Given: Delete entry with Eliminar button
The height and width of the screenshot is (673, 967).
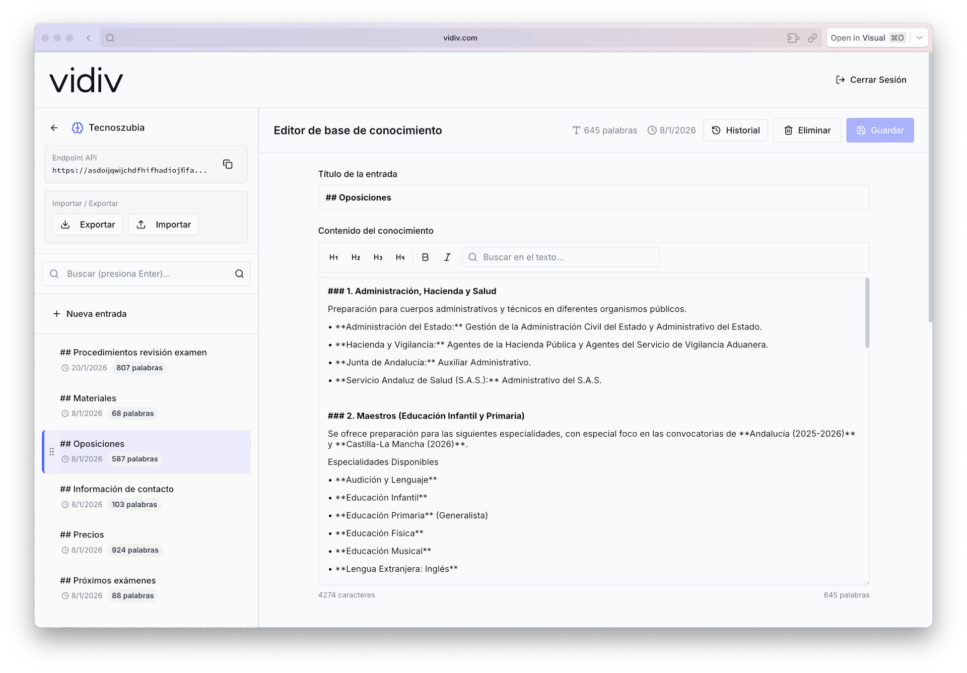Looking at the screenshot, I should pyautogui.click(x=807, y=130).
